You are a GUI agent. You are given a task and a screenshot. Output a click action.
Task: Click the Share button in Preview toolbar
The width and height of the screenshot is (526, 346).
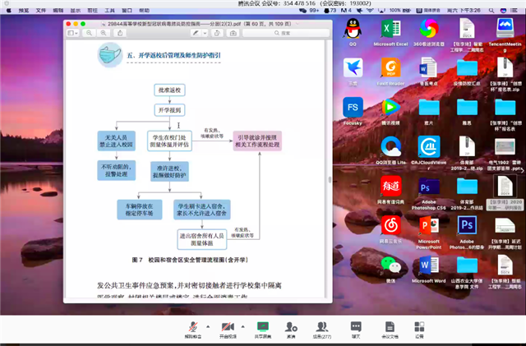(120, 33)
